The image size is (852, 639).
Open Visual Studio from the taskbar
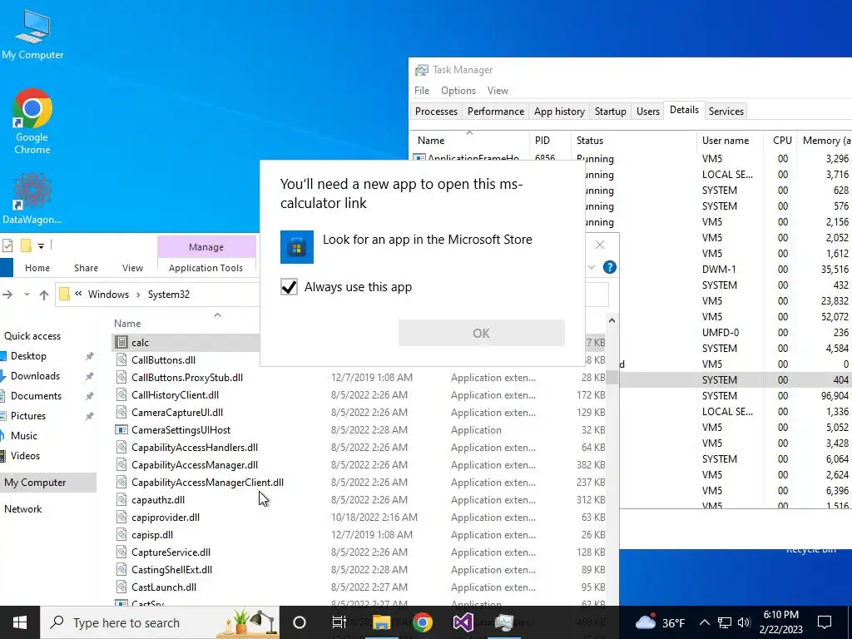pos(463,622)
